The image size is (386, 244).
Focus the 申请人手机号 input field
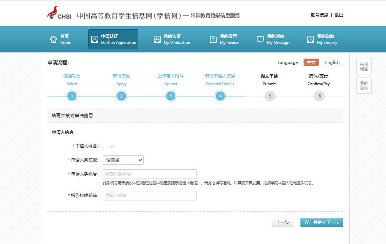coord(149,174)
